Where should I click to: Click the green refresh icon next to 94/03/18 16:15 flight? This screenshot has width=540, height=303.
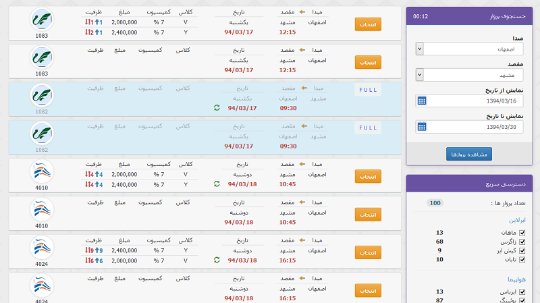click(217, 260)
